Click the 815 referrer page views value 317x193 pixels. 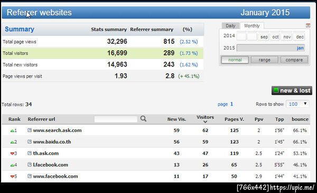pos(169,42)
